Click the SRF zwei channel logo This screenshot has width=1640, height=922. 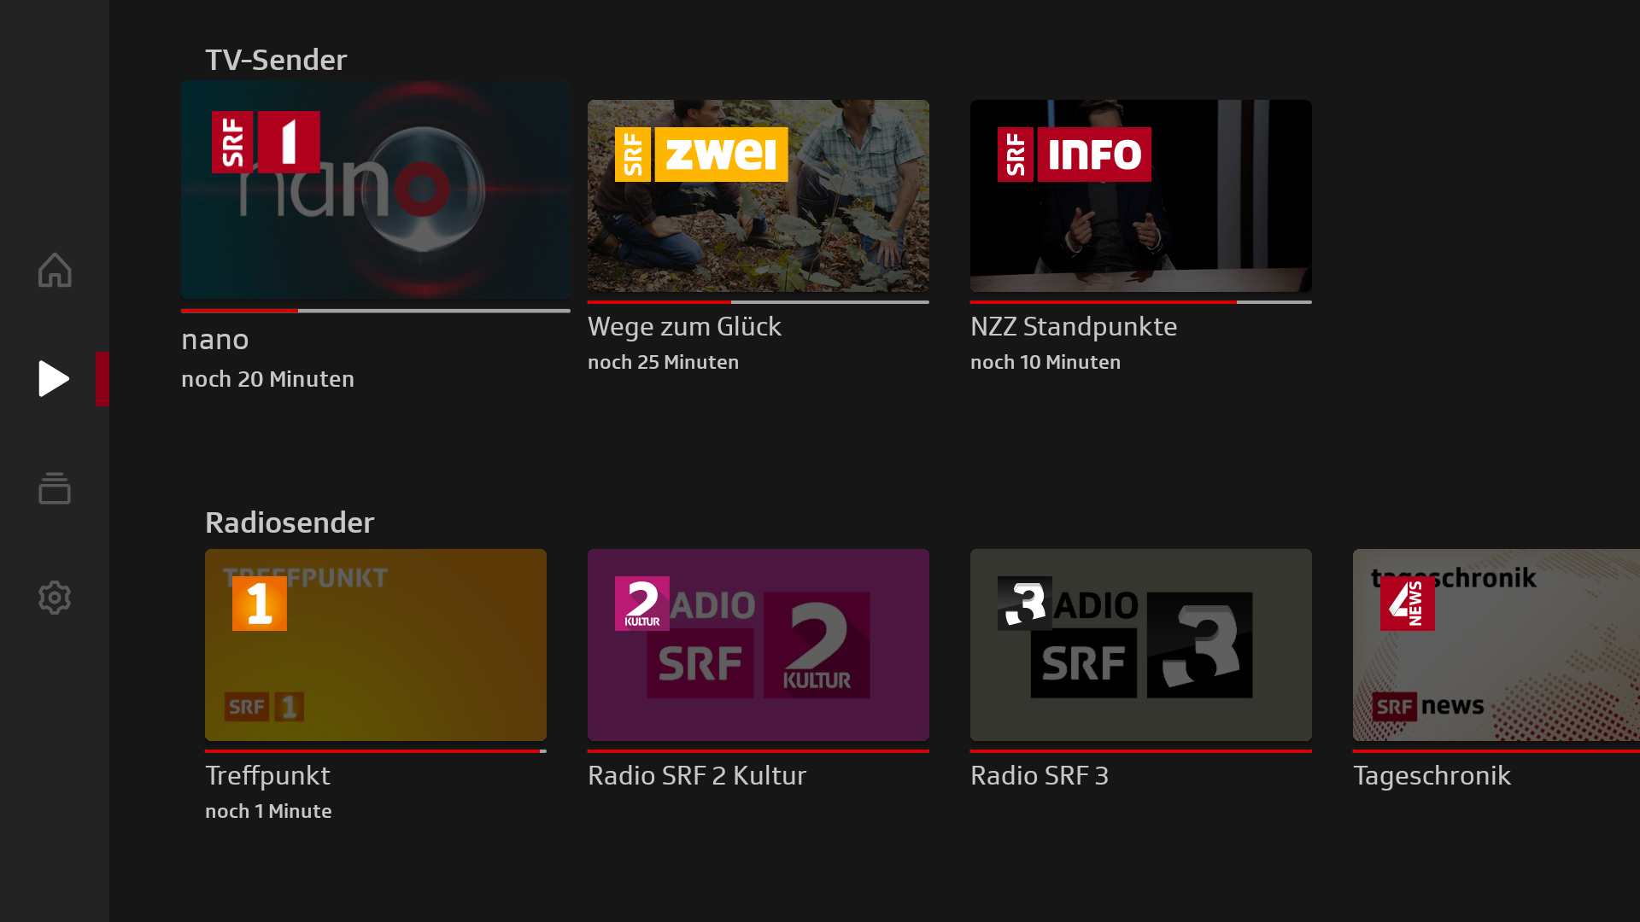click(x=700, y=155)
